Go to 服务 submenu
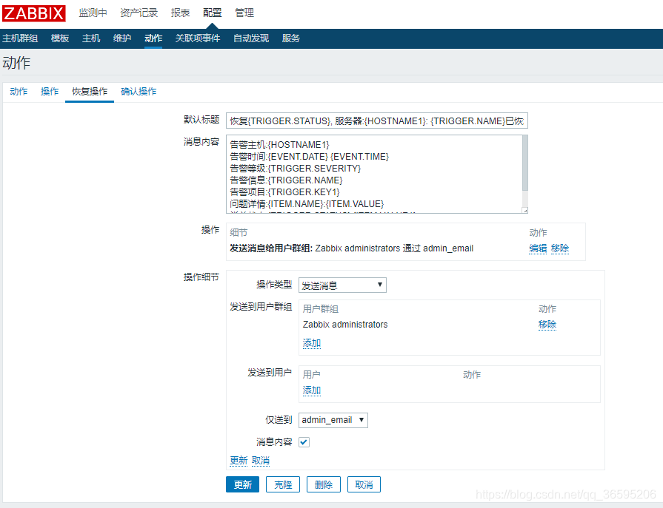Viewport: 663px width, 508px height. pos(291,38)
